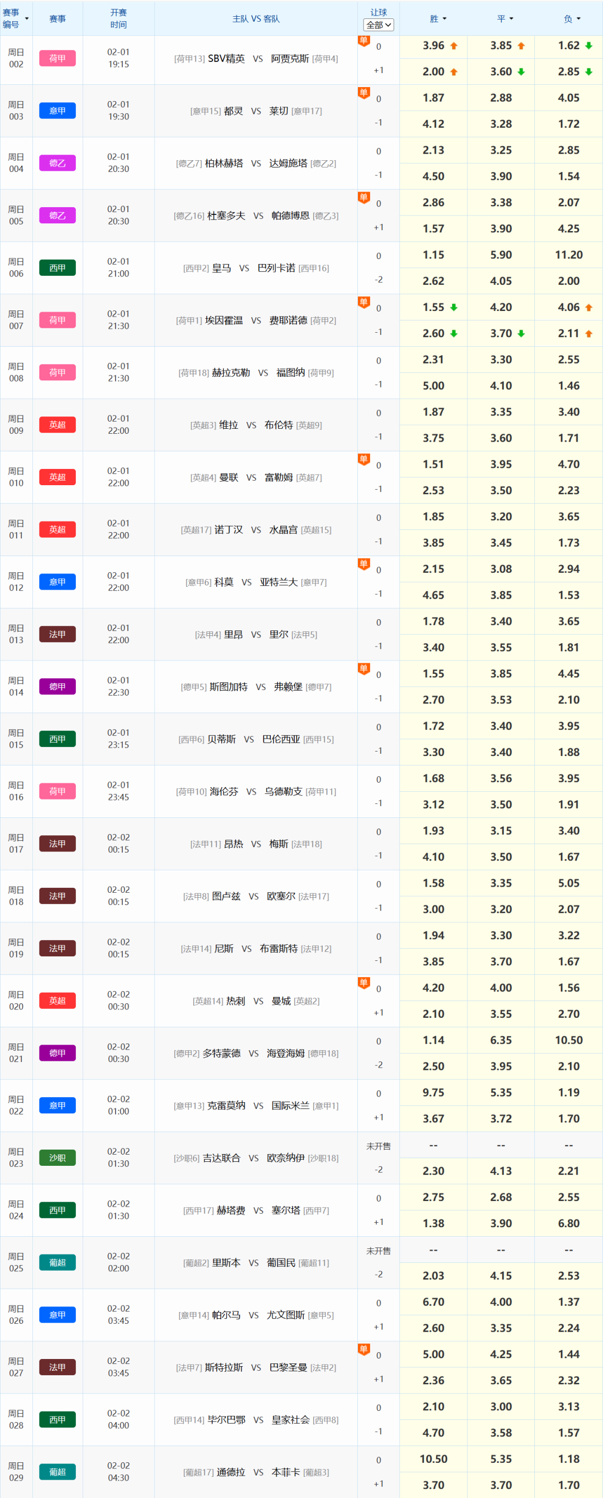Select win odds 10.50 in row 029

coord(433,1458)
